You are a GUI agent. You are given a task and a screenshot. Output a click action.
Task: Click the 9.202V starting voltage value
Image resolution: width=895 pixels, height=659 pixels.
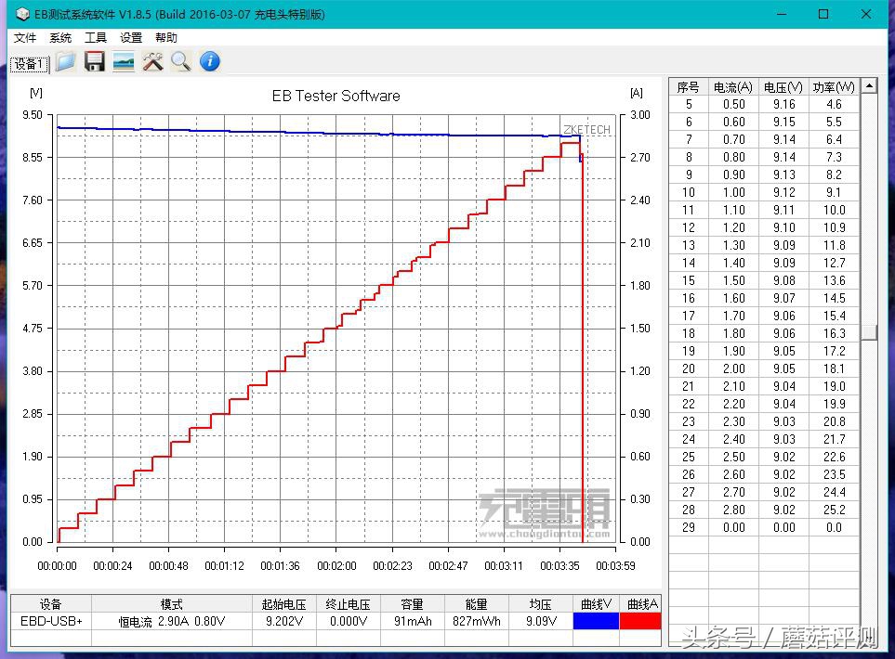pos(284,621)
